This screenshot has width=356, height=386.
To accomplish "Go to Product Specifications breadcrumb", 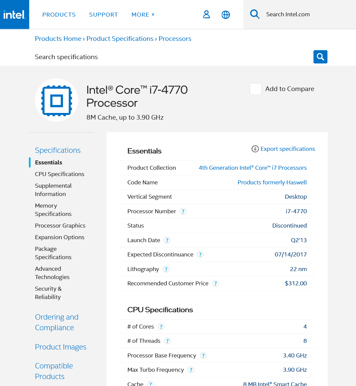I will (x=120, y=39).
